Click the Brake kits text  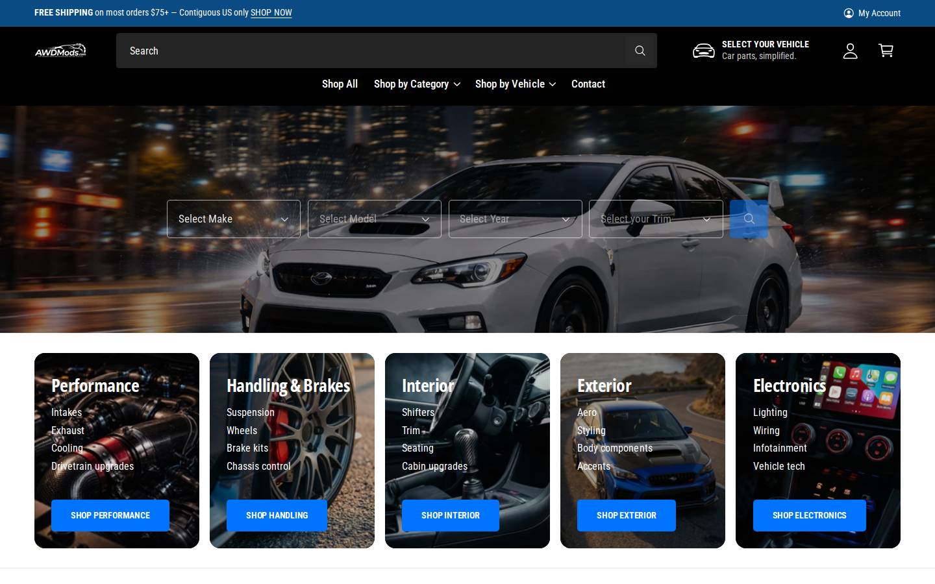(x=247, y=448)
